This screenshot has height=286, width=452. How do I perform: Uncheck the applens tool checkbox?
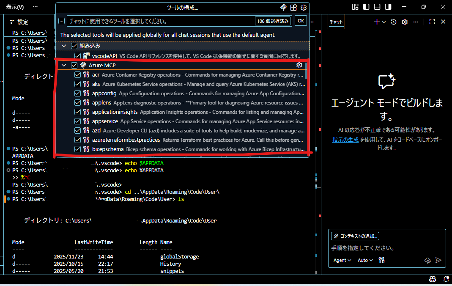(x=77, y=103)
